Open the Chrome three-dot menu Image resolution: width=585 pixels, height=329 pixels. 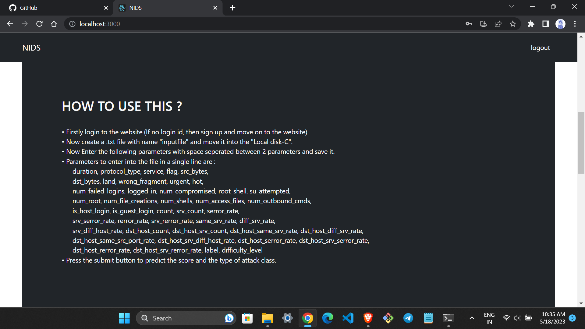click(575, 24)
